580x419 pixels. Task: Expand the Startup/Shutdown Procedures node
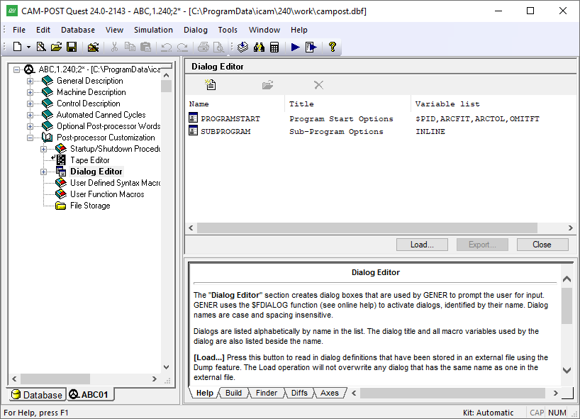click(x=44, y=150)
